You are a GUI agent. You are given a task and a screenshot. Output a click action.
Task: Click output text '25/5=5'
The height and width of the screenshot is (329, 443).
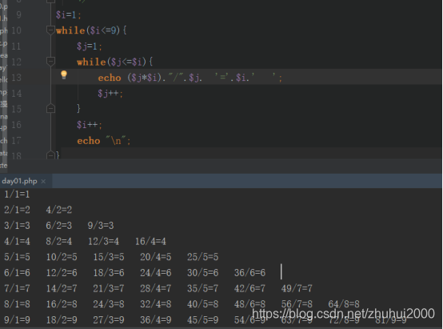[202, 257]
